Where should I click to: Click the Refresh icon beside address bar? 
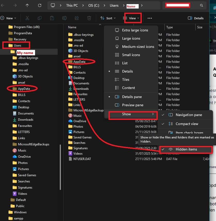(39, 5)
